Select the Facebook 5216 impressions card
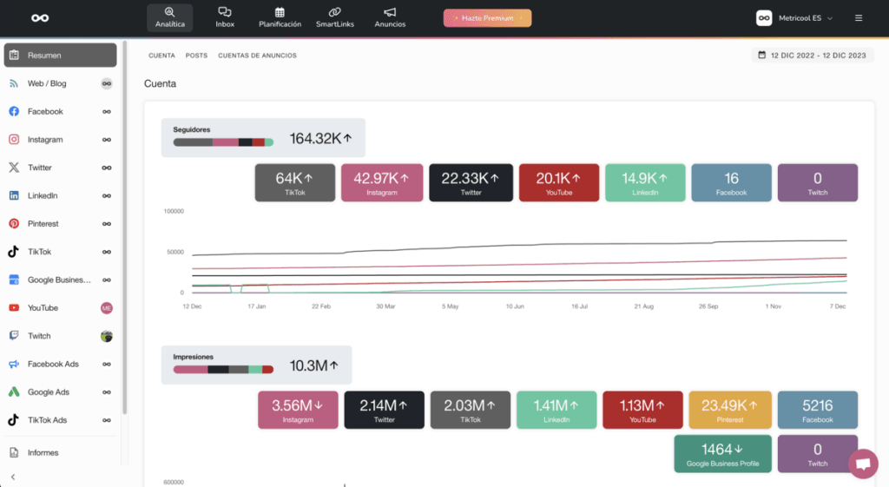 pyautogui.click(x=818, y=410)
